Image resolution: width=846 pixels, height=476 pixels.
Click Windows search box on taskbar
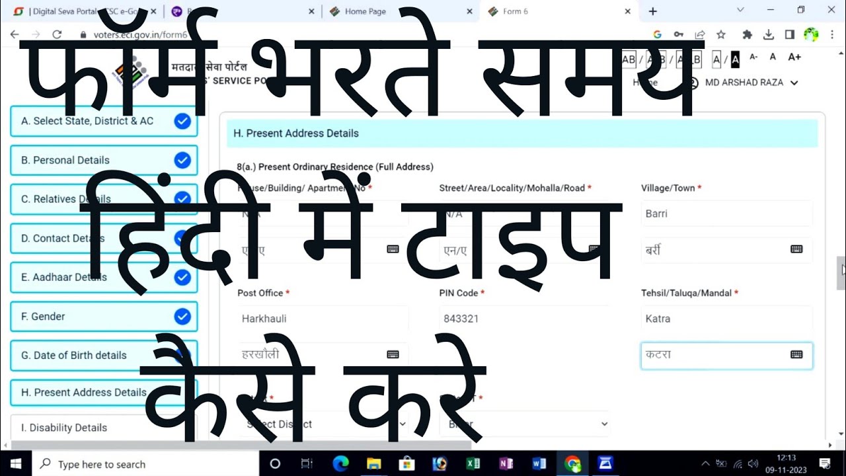pyautogui.click(x=145, y=463)
